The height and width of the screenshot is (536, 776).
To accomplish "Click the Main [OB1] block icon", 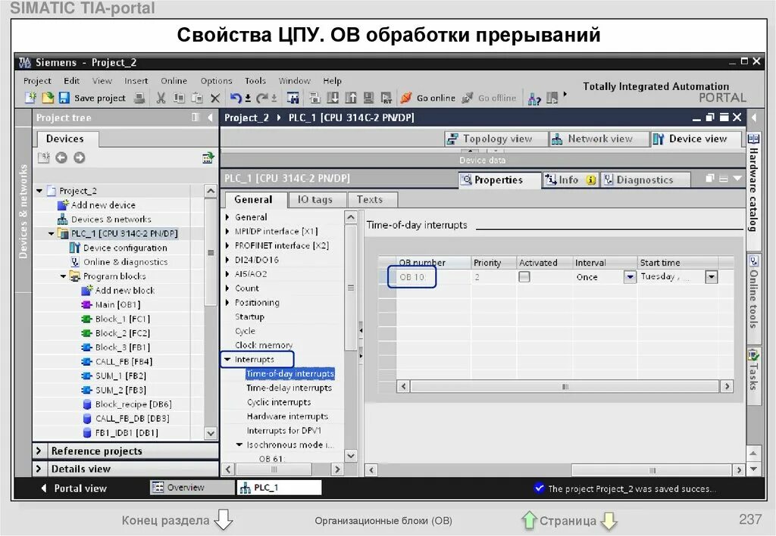I will click(x=86, y=304).
